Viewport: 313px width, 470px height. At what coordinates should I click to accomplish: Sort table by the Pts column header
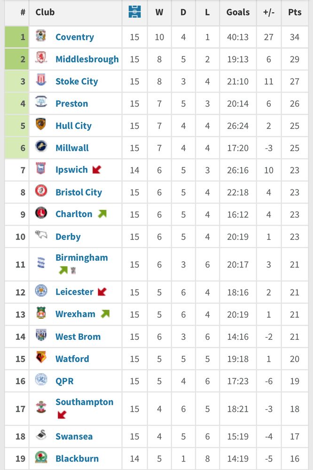(295, 12)
